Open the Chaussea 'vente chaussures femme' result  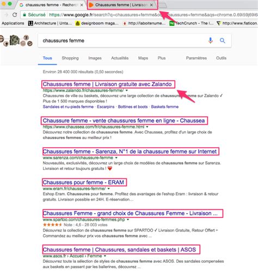(x=124, y=120)
